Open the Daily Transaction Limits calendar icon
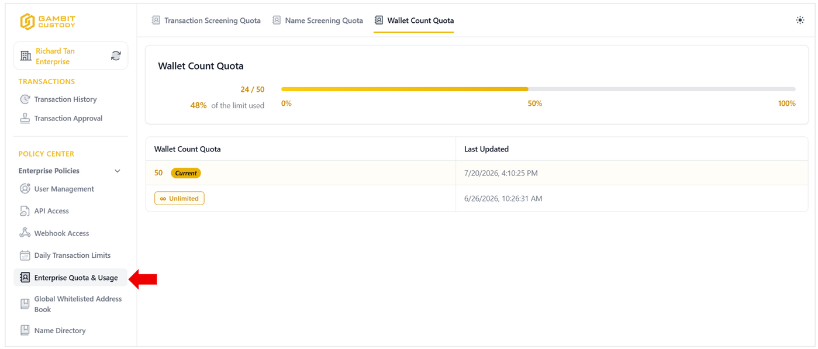Viewport: 818px width, 349px height. [x=25, y=255]
